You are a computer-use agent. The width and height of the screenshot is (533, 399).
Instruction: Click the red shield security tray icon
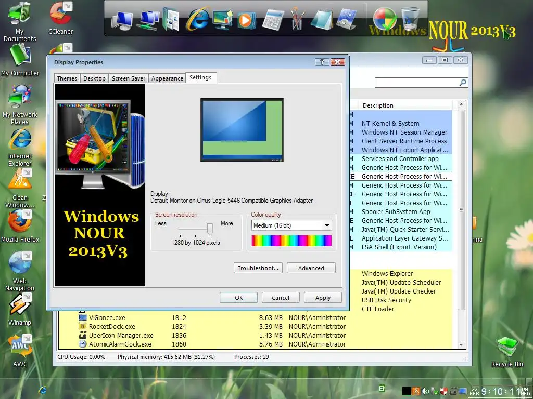(443, 391)
